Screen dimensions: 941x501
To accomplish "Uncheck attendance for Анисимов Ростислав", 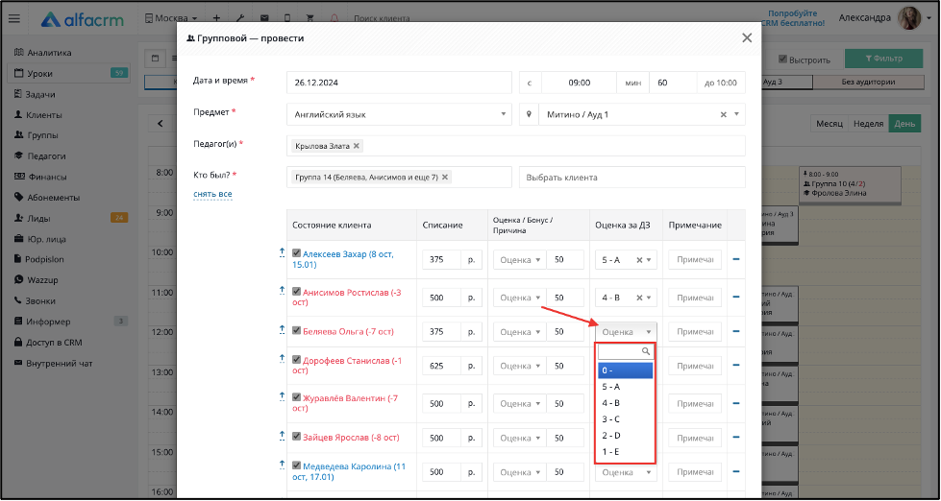I will [296, 291].
